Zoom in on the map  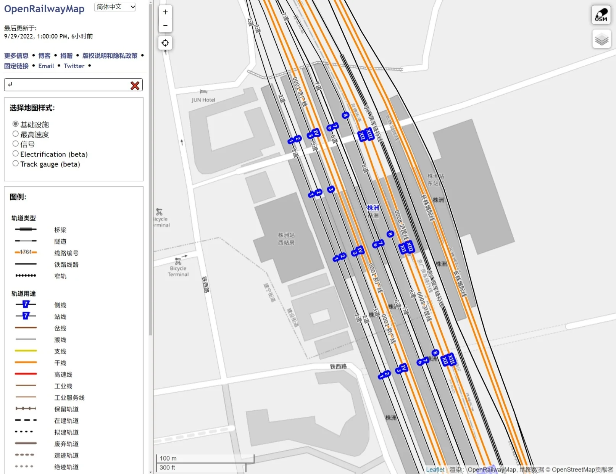[x=165, y=12]
